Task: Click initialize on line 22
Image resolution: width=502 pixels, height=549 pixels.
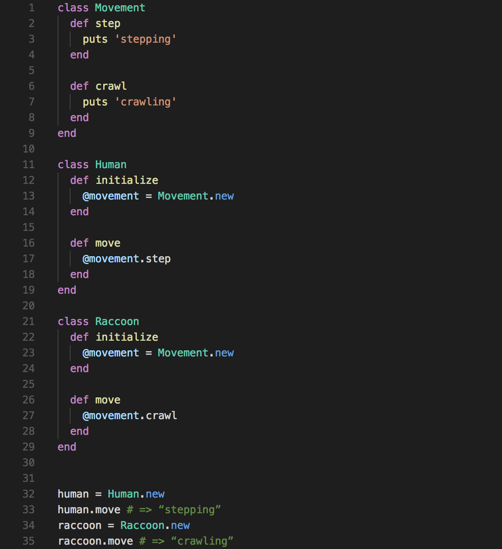Action: point(127,337)
